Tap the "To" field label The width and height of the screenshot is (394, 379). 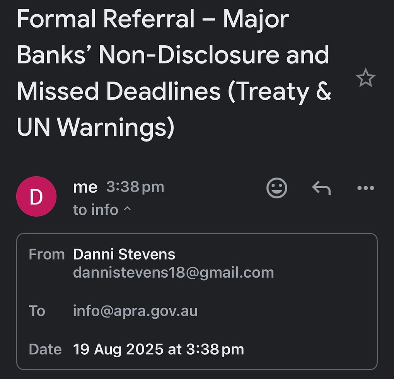point(37,311)
